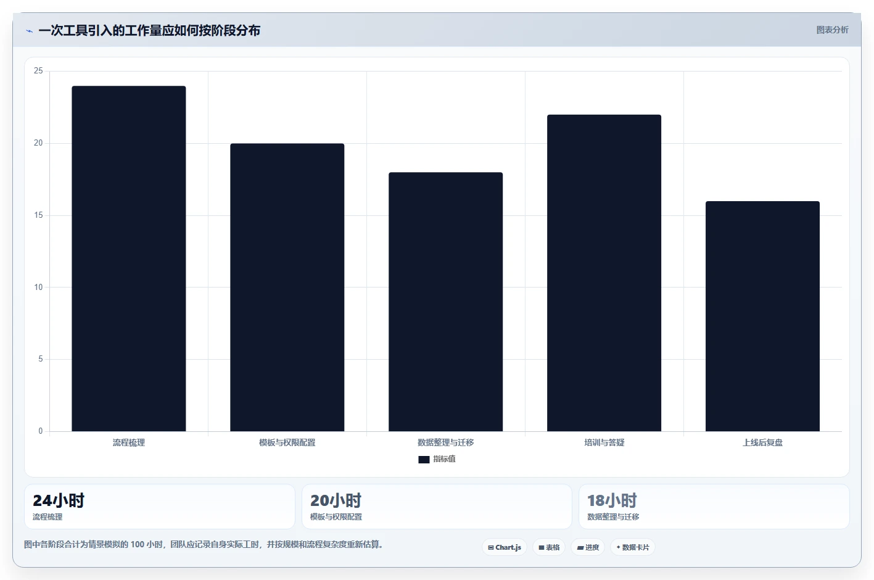Image resolution: width=874 pixels, height=580 pixels.
Task: Click the y-axis tick value 10
Action: pos(38,288)
